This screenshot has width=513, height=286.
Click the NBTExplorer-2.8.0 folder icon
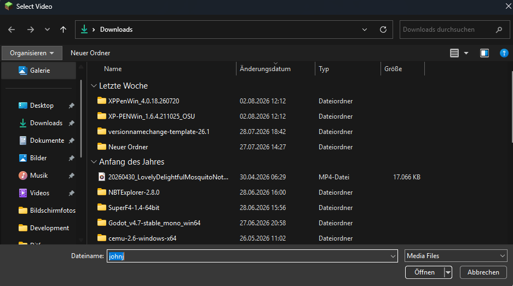102,192
